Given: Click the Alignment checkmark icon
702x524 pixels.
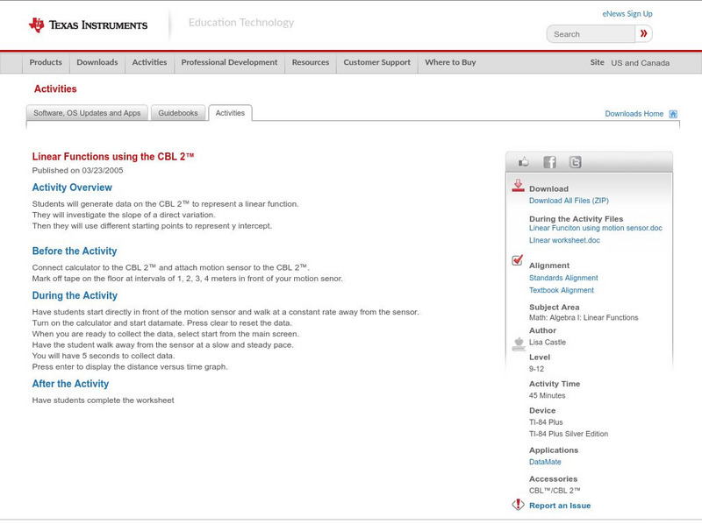Looking at the screenshot, I should tap(517, 259).
